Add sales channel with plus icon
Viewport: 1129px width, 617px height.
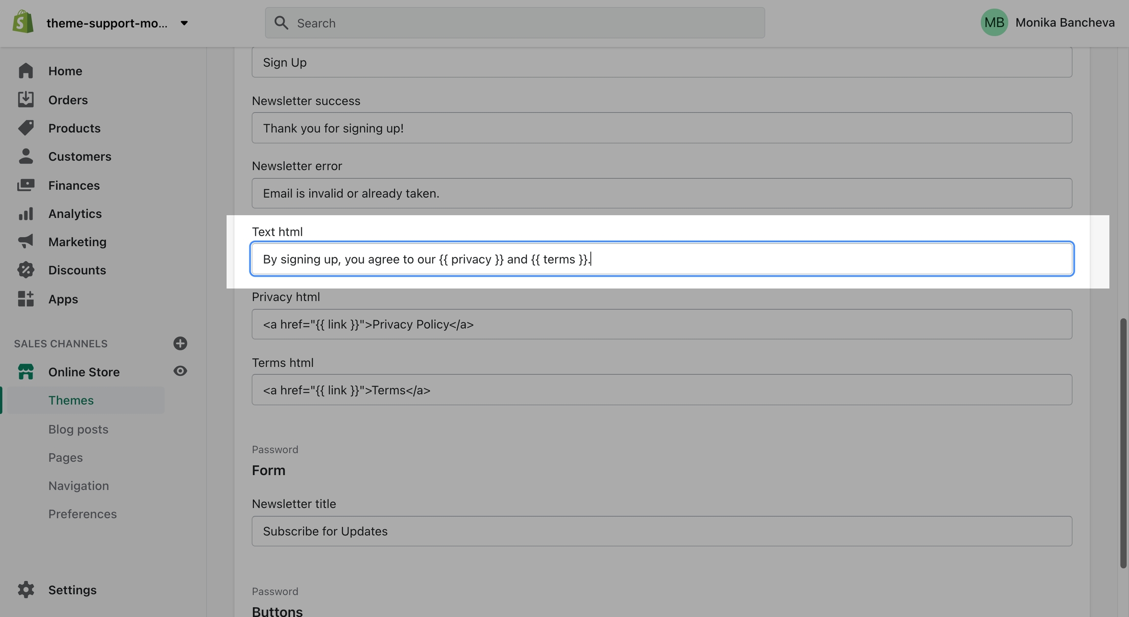pyautogui.click(x=180, y=343)
